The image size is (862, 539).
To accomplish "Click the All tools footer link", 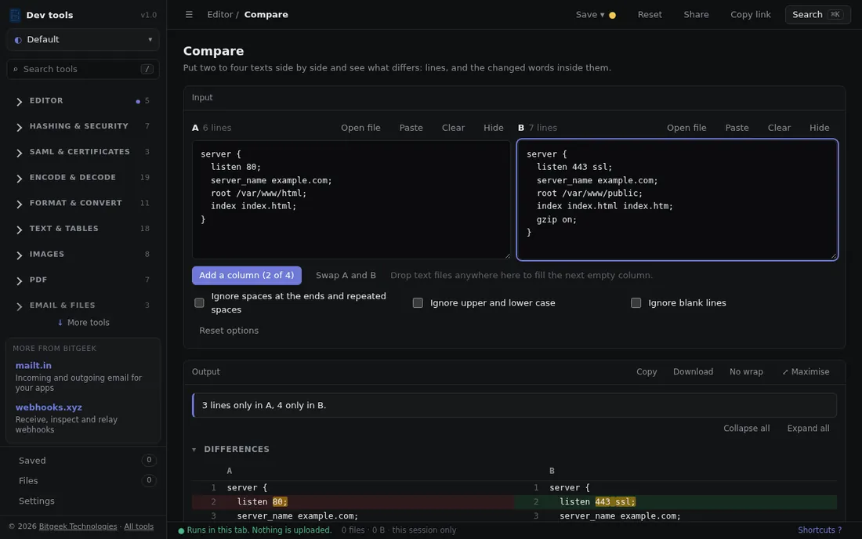I will (x=139, y=526).
